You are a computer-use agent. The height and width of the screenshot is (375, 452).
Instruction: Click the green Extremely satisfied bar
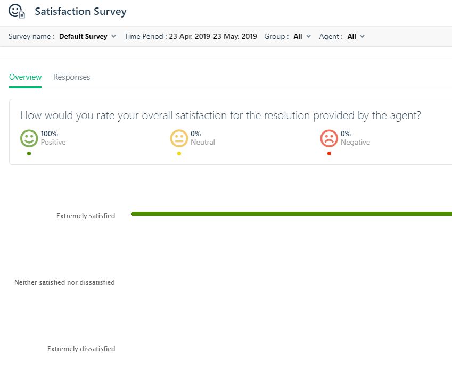coord(291,214)
